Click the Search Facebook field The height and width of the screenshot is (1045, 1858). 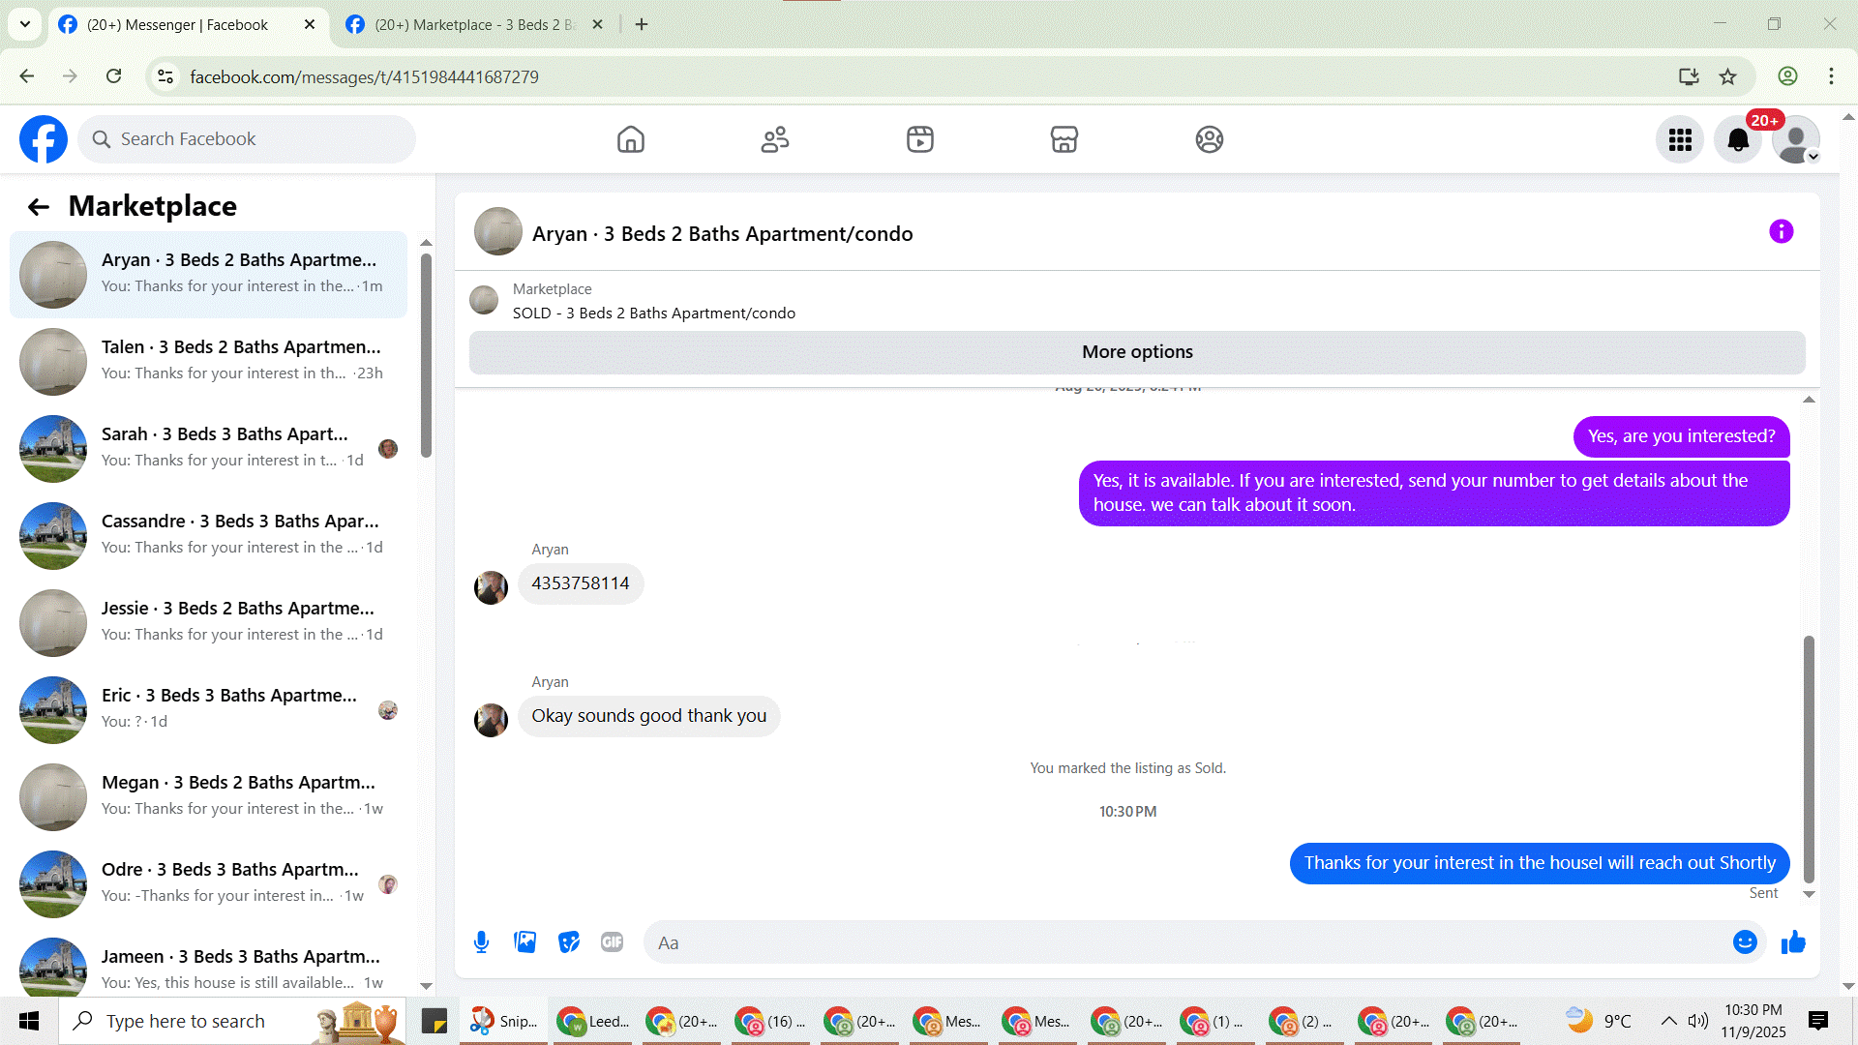tap(247, 139)
